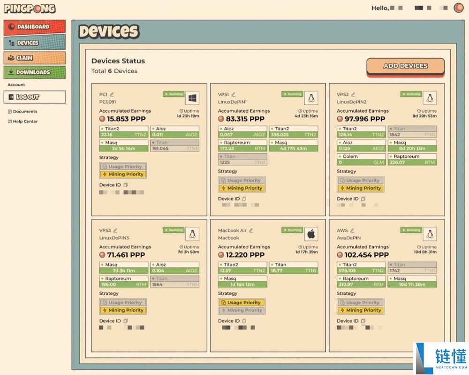Open the Help Center link
The width and height of the screenshot is (469, 375).
point(23,121)
